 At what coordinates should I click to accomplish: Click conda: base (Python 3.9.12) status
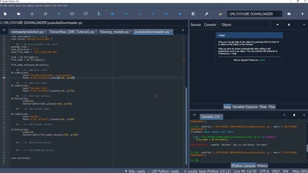coord(207,171)
